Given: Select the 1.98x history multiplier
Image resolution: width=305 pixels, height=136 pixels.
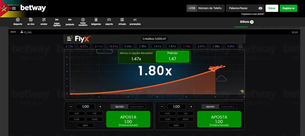Looking at the screenshot, I should (216, 46).
